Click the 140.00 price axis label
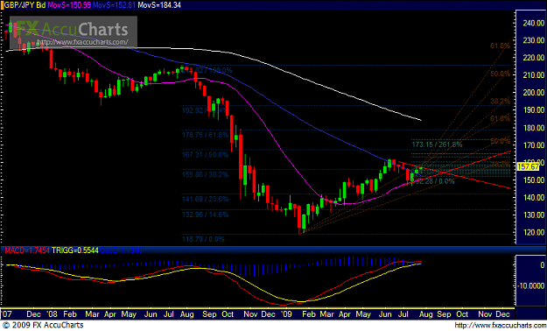Image resolution: width=547 pixels, height=331 pixels. 534,198
